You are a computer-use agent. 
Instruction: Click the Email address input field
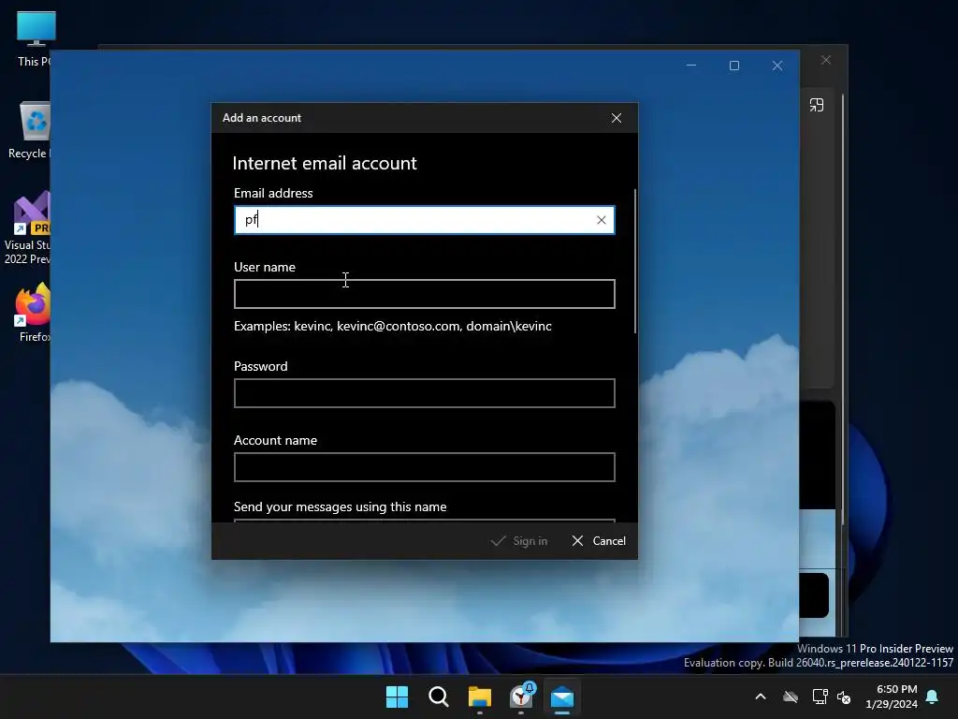coord(424,220)
